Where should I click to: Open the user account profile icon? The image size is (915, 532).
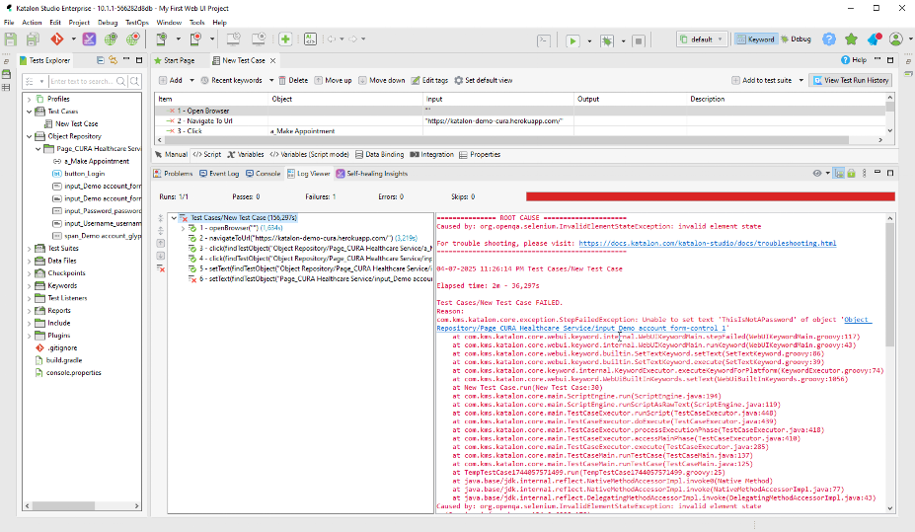tap(895, 39)
